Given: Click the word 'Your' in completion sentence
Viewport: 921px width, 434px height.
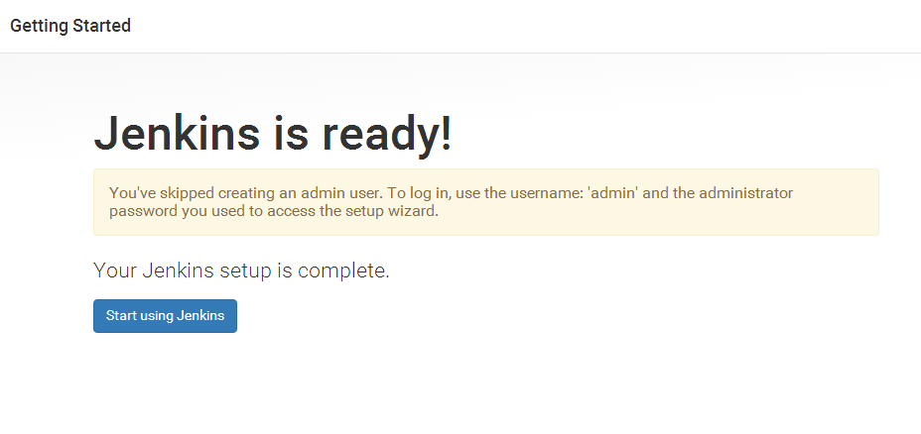Looking at the screenshot, I should coord(116,271).
